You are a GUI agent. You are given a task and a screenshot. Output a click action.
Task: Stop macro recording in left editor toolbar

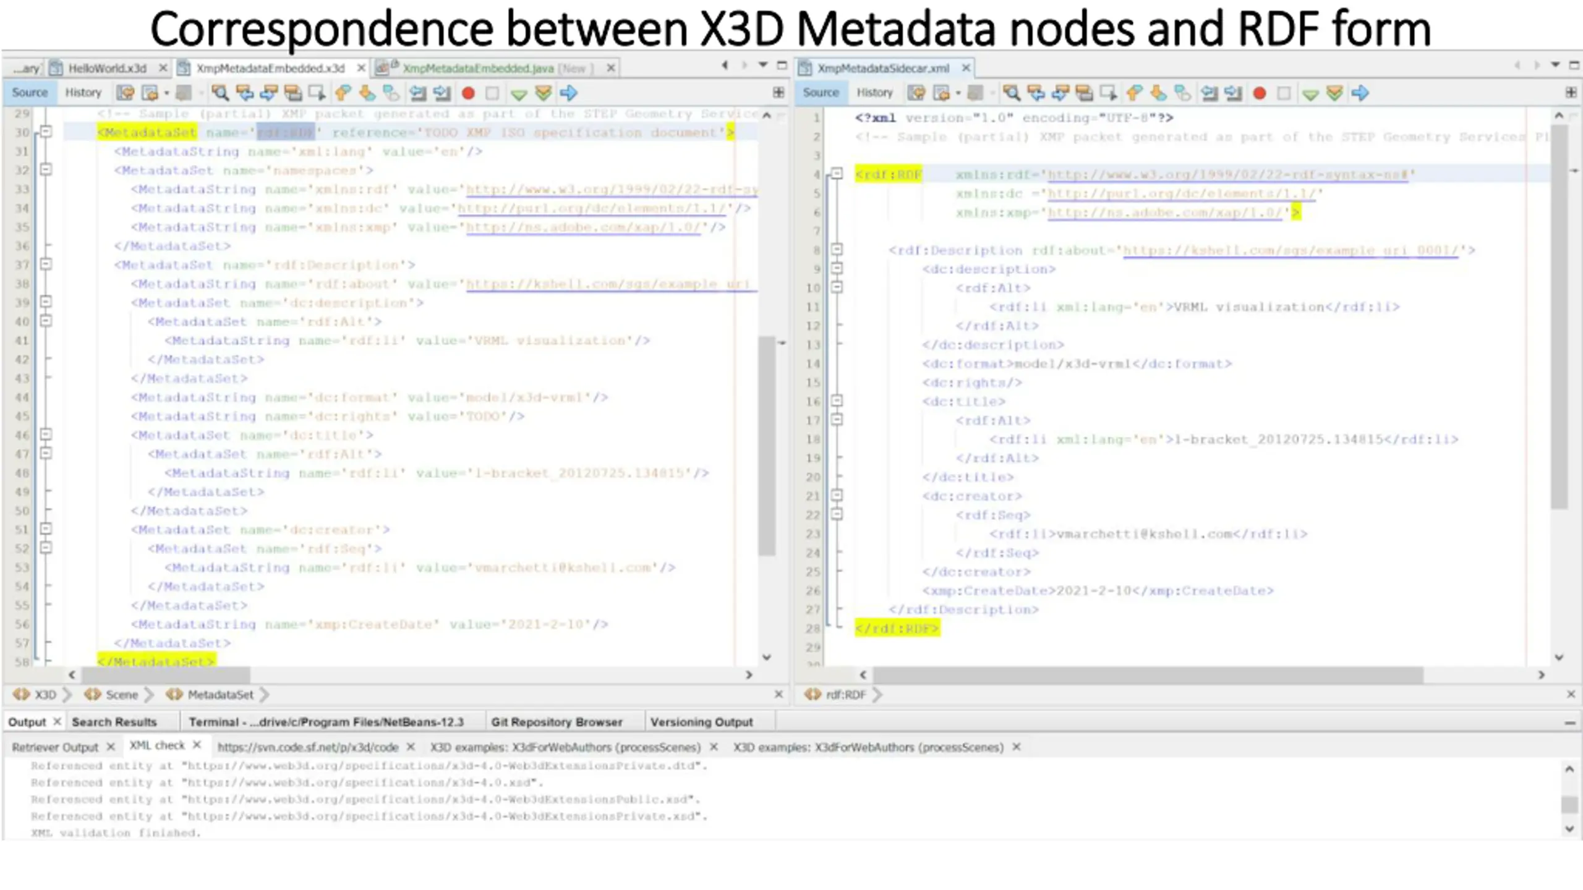tap(492, 93)
